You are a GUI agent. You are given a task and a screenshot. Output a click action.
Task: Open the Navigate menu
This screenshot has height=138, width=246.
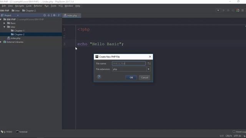(x=20, y=6)
